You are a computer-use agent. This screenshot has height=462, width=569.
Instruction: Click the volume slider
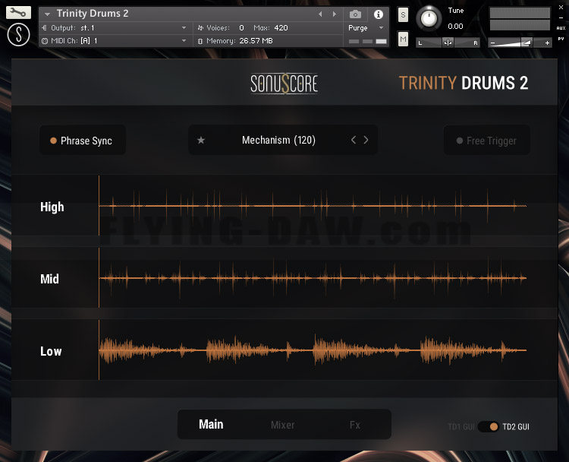point(519,43)
